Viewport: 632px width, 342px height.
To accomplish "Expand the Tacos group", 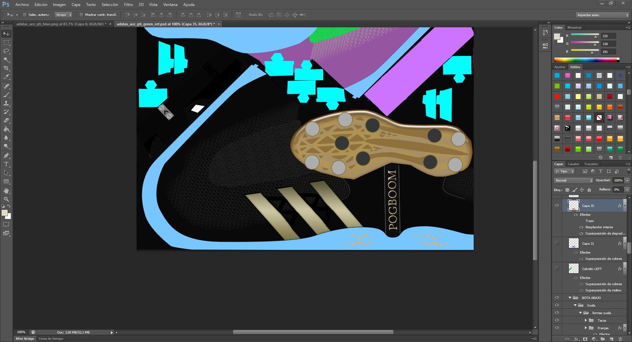I will (586, 320).
